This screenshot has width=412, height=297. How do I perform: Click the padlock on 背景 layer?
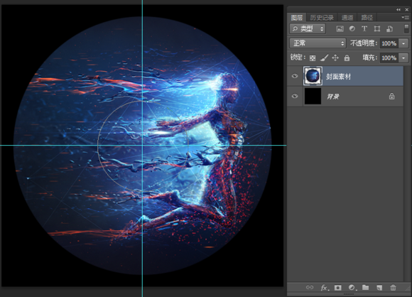coord(392,96)
